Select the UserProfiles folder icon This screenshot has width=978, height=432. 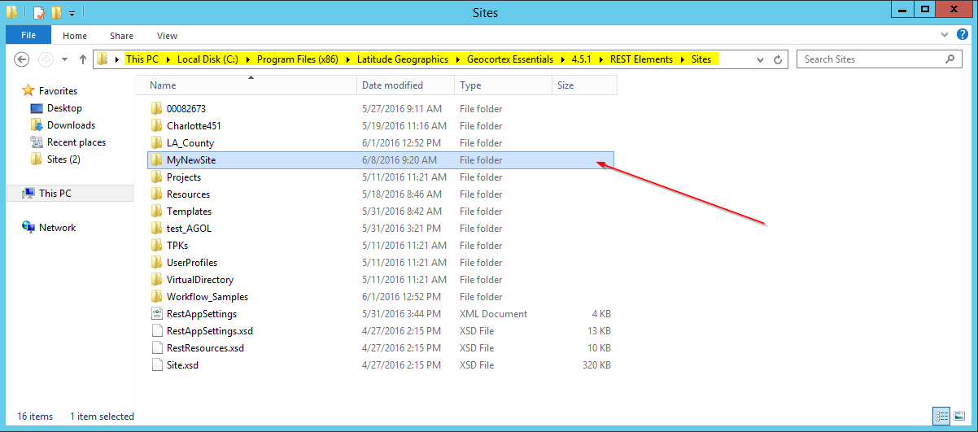tap(157, 263)
